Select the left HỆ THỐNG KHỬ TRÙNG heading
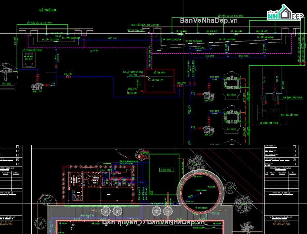 (x=32, y=50)
